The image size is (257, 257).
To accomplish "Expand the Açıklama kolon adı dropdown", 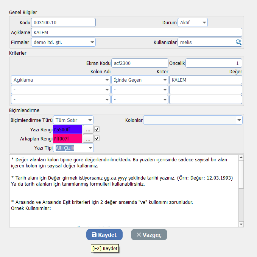I will pos(61,80).
